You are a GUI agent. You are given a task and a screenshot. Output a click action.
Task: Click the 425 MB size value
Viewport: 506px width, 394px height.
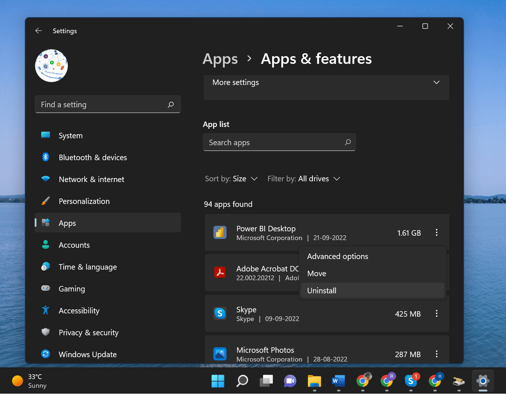click(x=408, y=314)
